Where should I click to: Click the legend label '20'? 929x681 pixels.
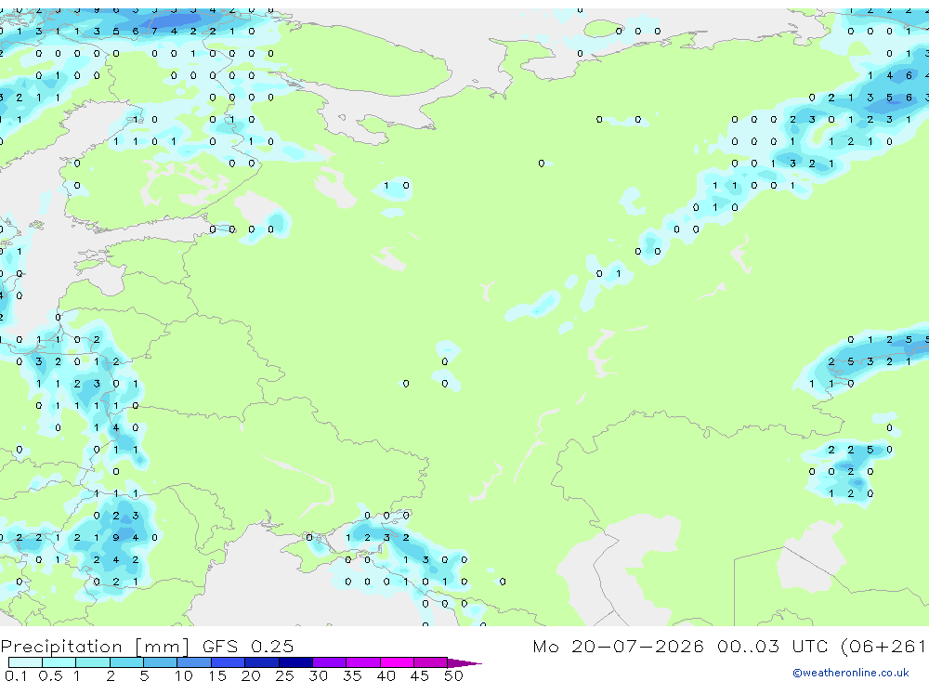tap(251, 675)
